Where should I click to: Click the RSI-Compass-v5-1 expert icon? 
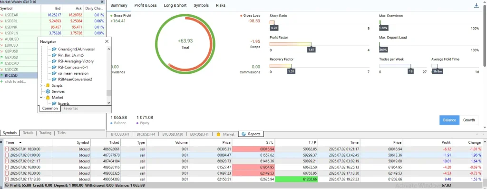click(x=54, y=67)
